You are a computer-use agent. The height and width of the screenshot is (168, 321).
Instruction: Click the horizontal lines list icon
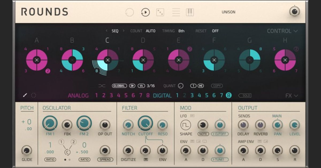(175, 12)
